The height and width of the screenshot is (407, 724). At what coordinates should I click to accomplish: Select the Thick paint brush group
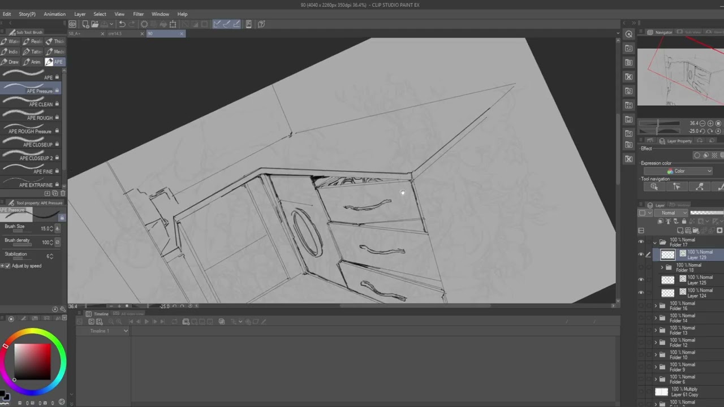[x=55, y=41]
